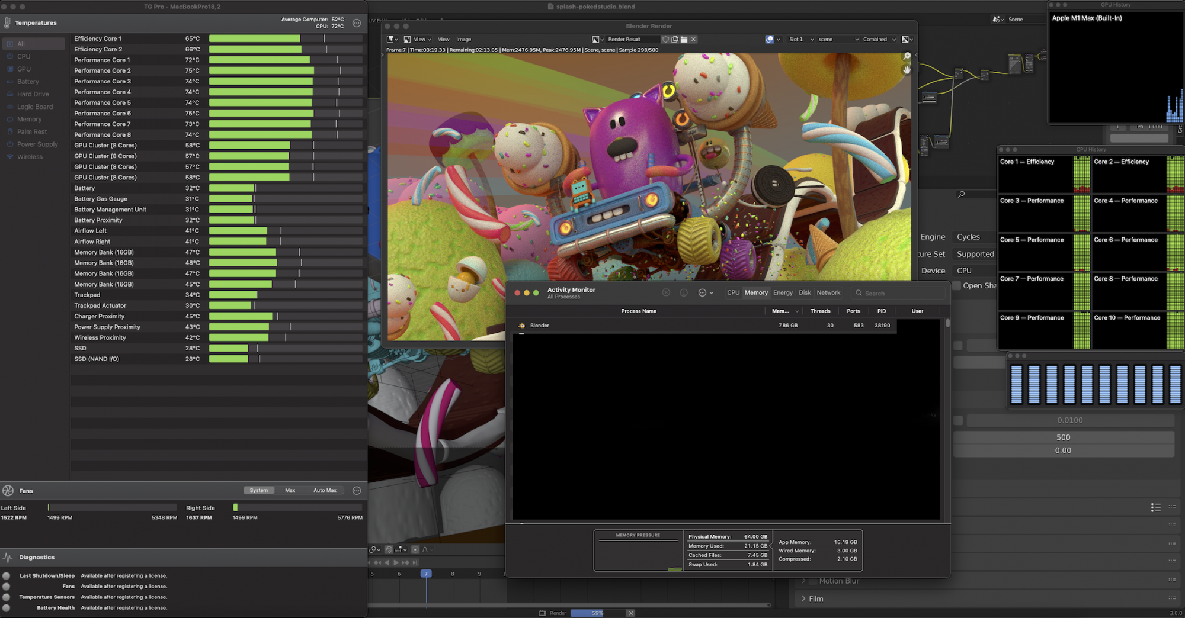Click the zoom magnifier icon in render view
The height and width of the screenshot is (618, 1185).
pos(907,56)
